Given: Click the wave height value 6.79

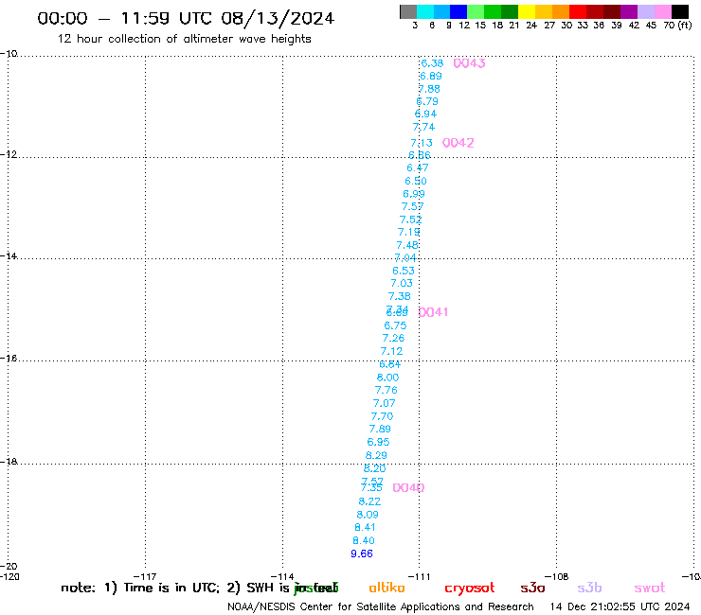Looking at the screenshot, I should pyautogui.click(x=427, y=101).
